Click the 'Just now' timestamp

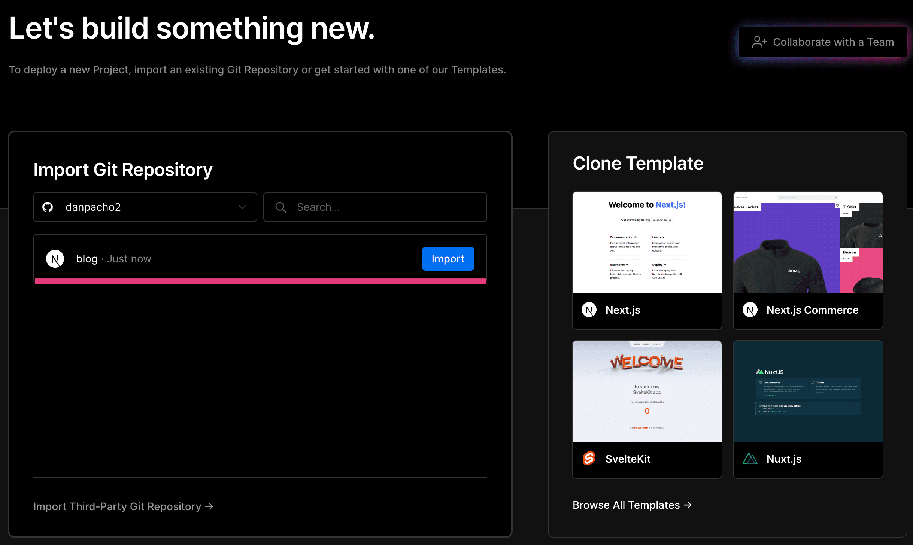(129, 259)
